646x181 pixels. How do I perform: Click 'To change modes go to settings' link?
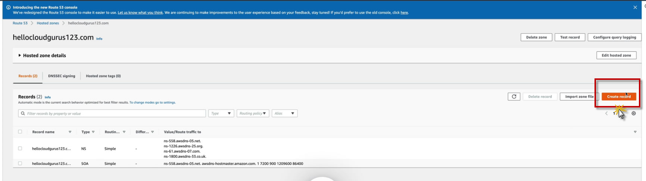coord(153,103)
